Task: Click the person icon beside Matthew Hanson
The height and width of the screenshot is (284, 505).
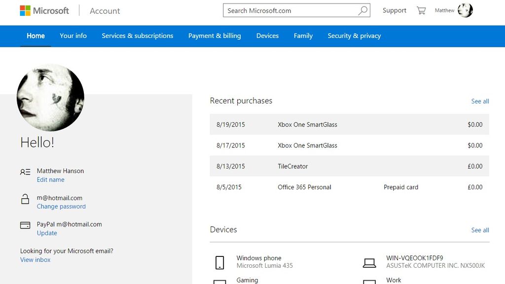Action: click(x=25, y=172)
